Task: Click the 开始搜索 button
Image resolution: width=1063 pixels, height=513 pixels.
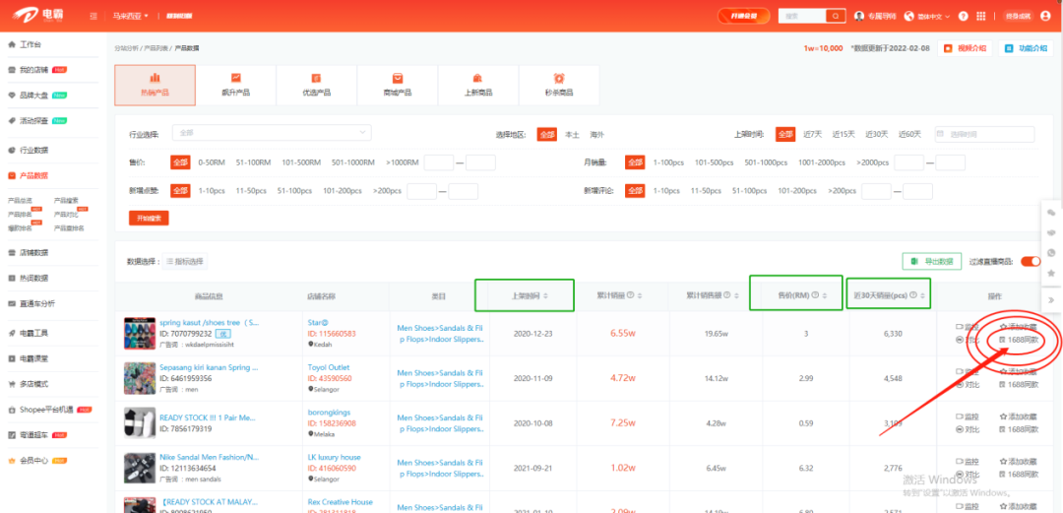Action: (148, 218)
